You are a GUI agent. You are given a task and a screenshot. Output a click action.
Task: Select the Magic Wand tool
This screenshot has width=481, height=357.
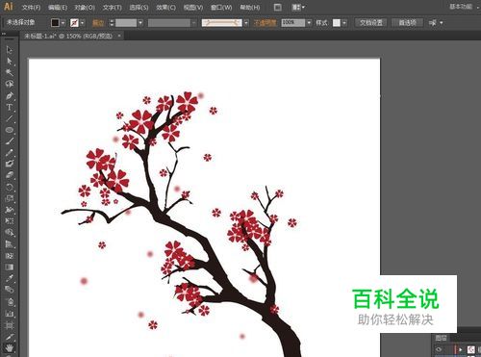click(10, 72)
